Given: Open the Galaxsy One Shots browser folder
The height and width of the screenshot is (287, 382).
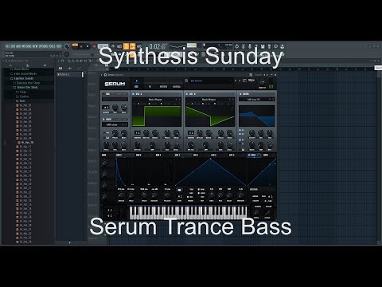Looking at the screenshot, I should tap(26, 83).
